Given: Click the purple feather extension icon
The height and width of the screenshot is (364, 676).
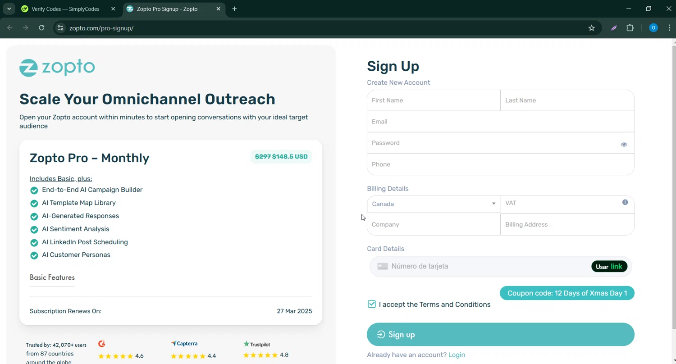Looking at the screenshot, I should (x=614, y=28).
